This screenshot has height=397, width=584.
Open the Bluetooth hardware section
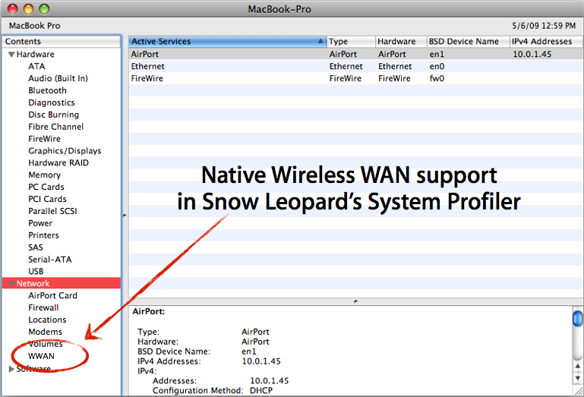coord(47,90)
